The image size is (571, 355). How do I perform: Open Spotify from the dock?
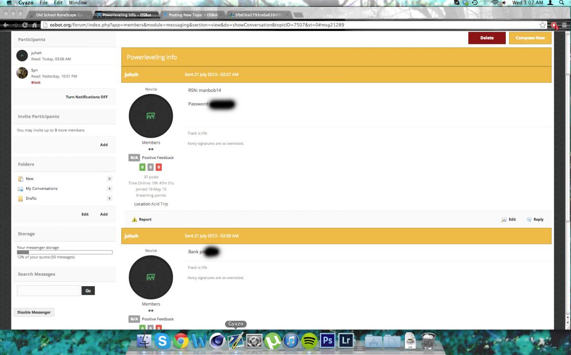(x=310, y=340)
